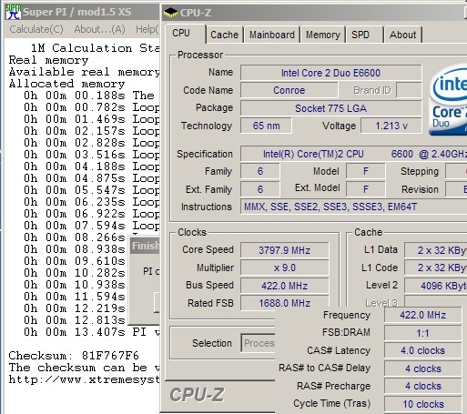Screen dimensions: 467x414
Task: Click the 1M Calculation Start line
Action: [95, 48]
